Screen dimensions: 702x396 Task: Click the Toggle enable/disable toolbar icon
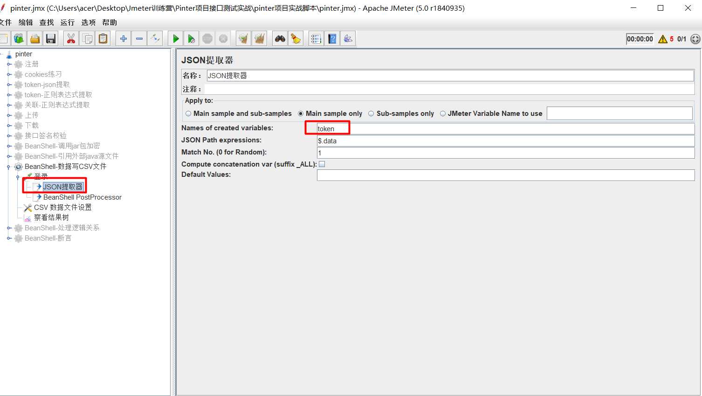pyautogui.click(x=155, y=39)
